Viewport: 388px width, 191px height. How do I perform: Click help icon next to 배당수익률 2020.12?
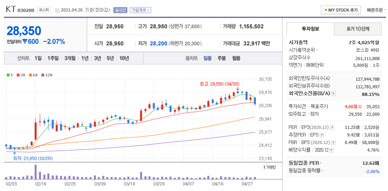coord(331,150)
